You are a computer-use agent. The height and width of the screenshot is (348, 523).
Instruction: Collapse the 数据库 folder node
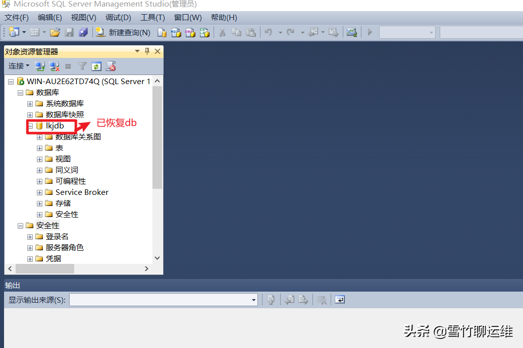[20, 93]
